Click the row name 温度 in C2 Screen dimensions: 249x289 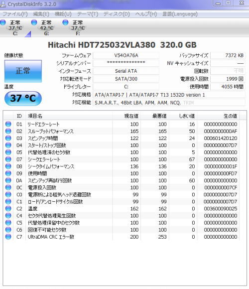click(32, 209)
